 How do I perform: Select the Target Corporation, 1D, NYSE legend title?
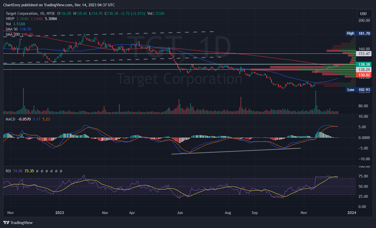click(30, 13)
